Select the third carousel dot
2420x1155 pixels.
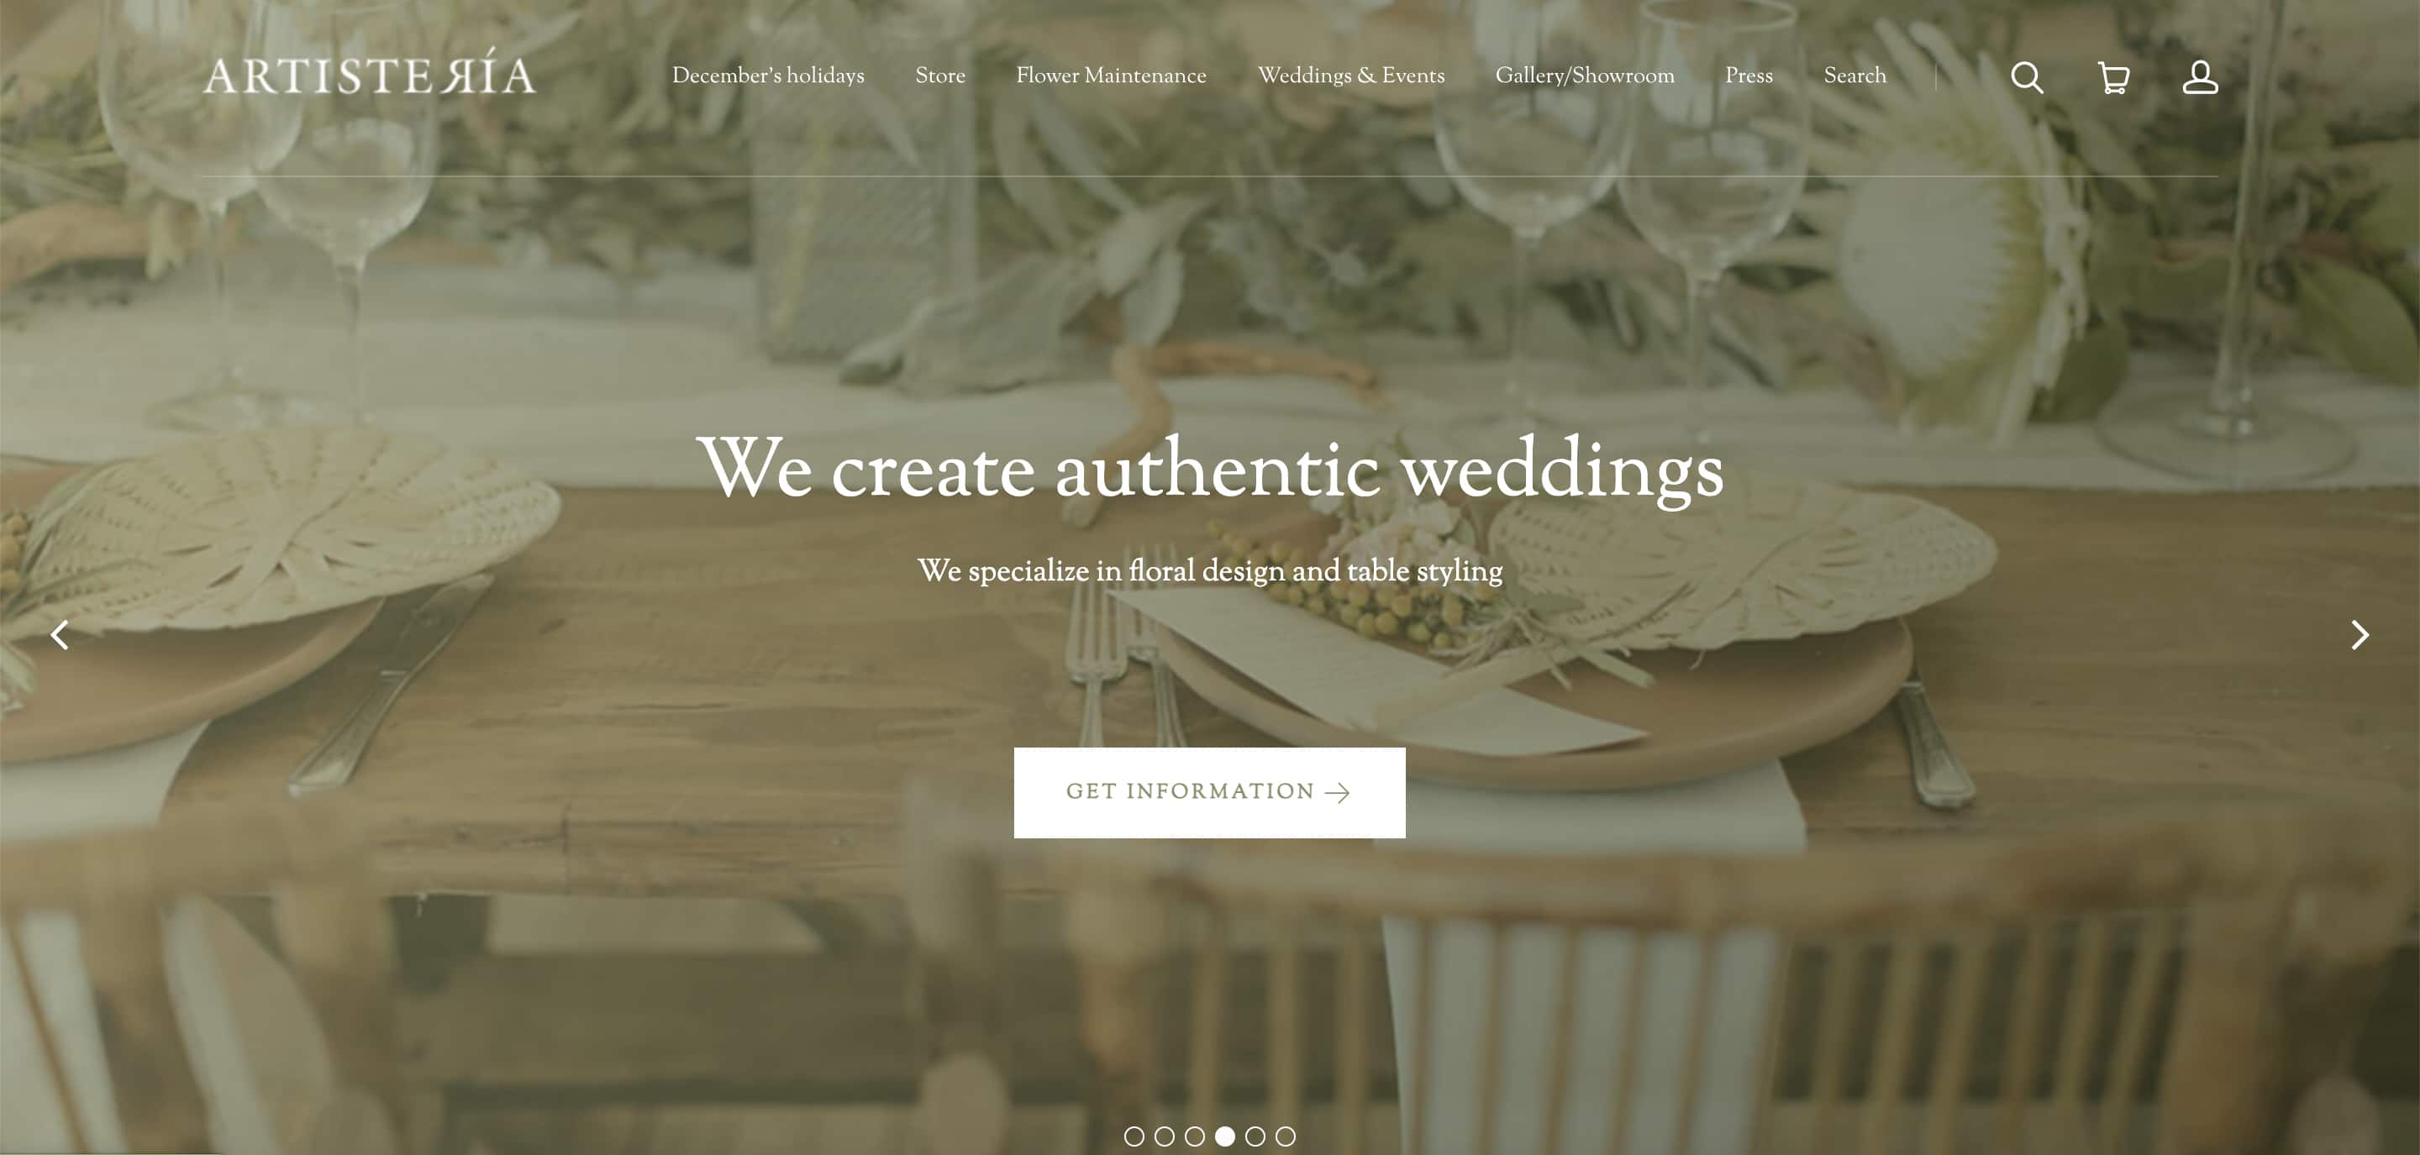1194,1137
